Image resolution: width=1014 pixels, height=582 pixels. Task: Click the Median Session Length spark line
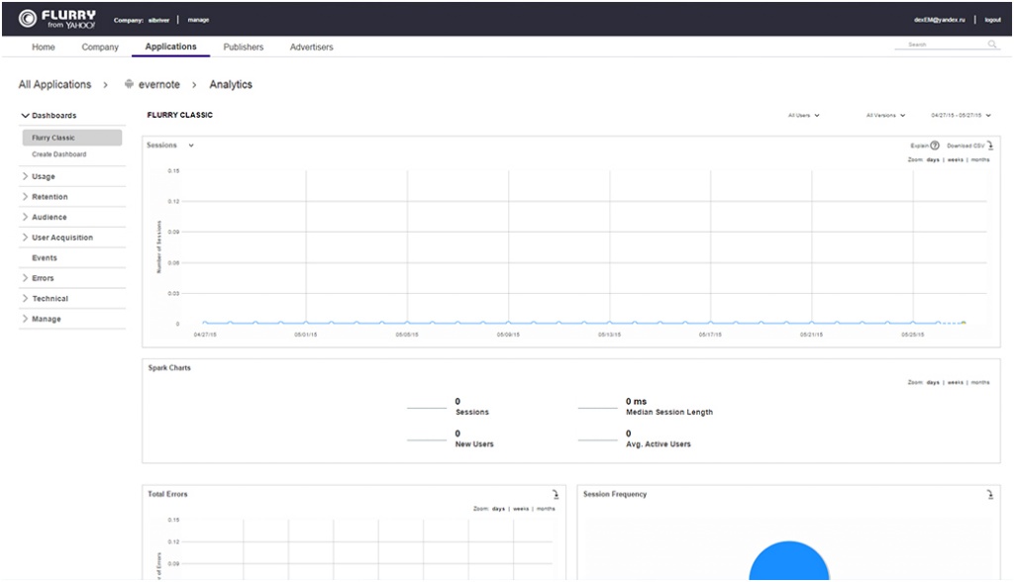pos(597,408)
